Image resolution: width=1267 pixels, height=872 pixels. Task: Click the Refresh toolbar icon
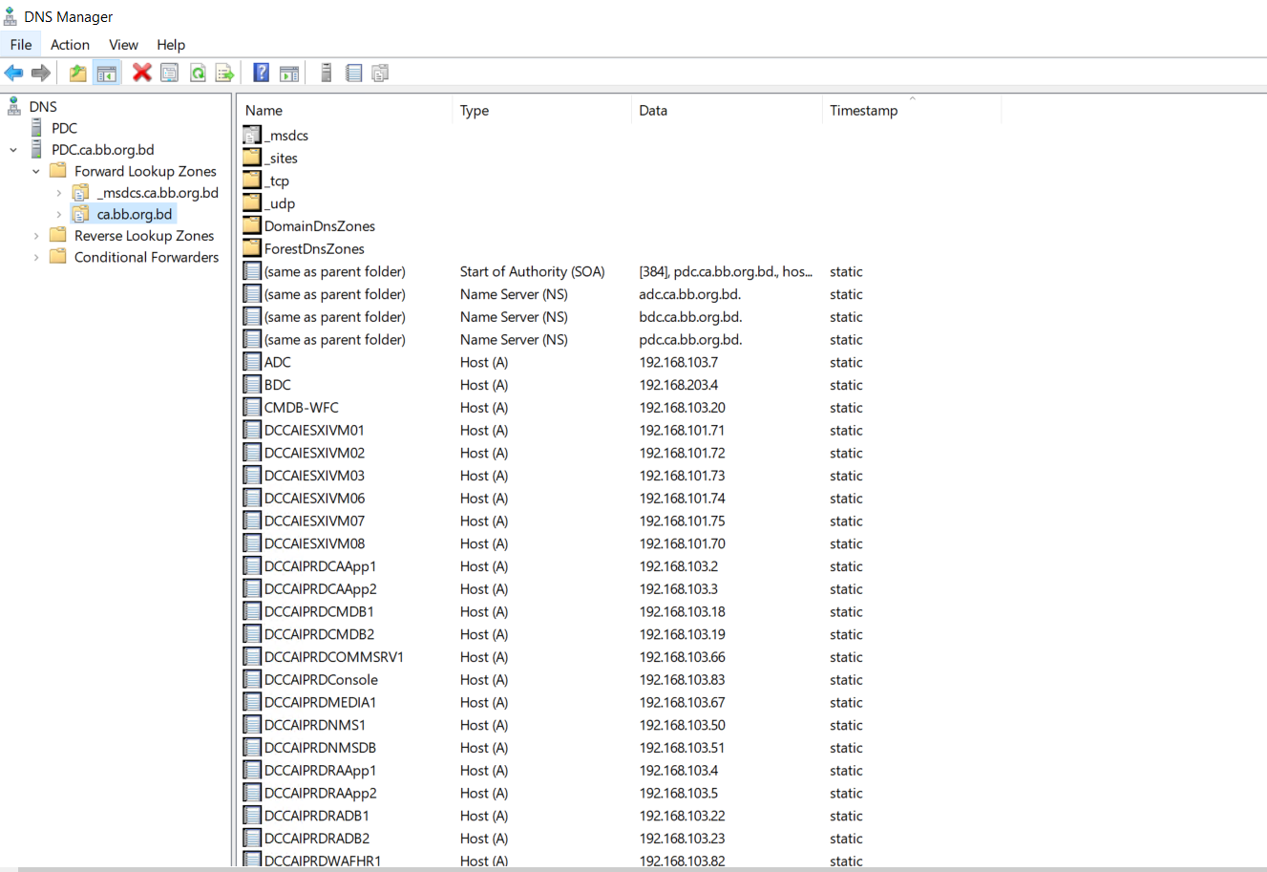coord(198,73)
